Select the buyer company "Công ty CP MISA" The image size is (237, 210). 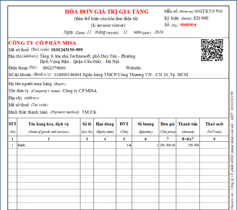[x=80, y=91]
